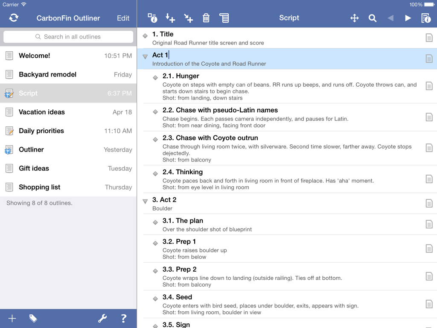Open note icon for 3.3. Prep 2
437x328 pixels.
click(x=429, y=276)
